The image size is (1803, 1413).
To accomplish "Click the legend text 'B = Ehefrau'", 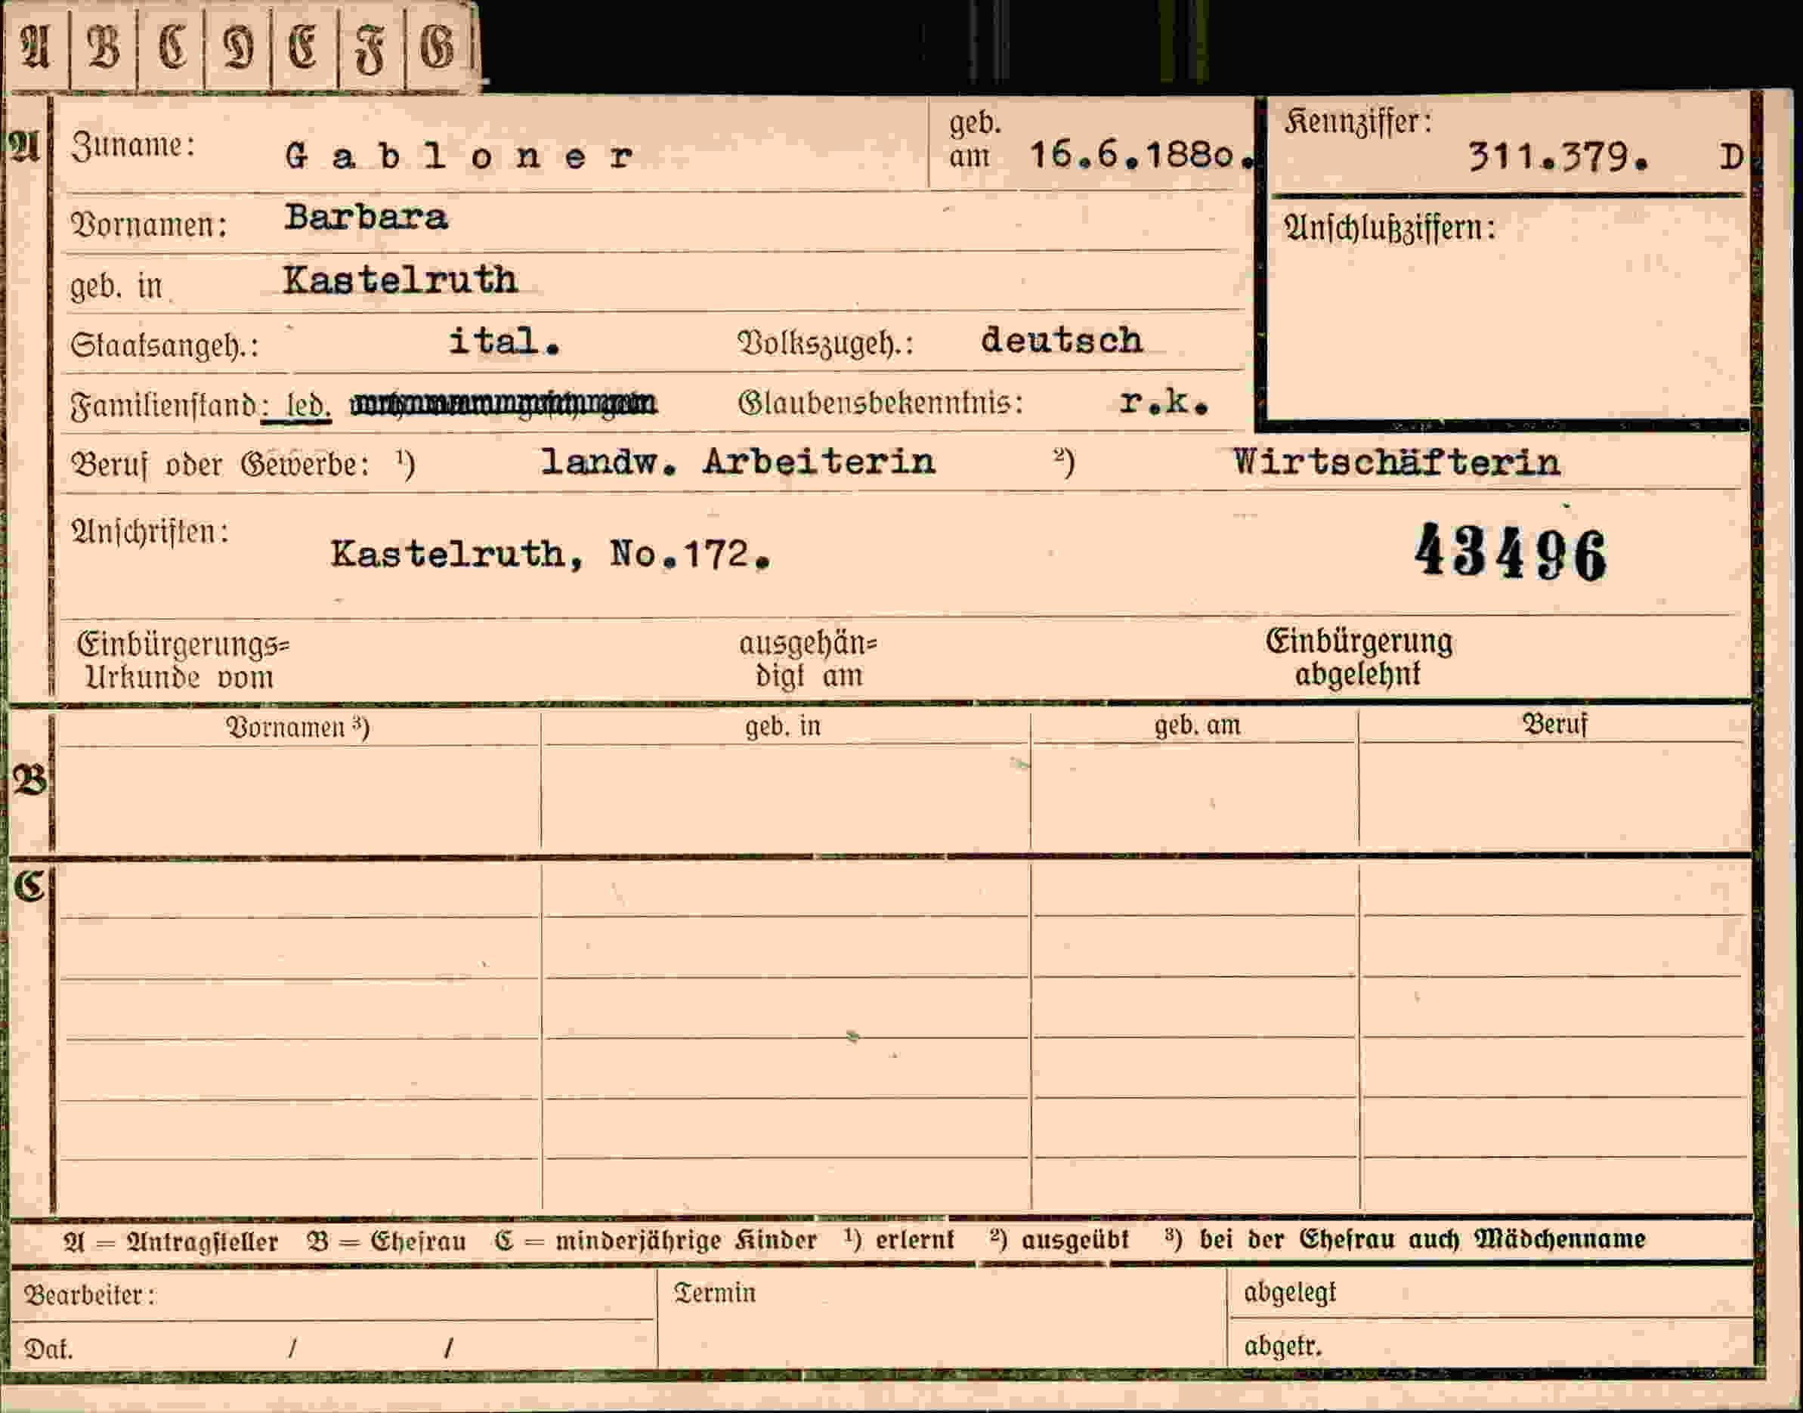I will click(x=386, y=1241).
